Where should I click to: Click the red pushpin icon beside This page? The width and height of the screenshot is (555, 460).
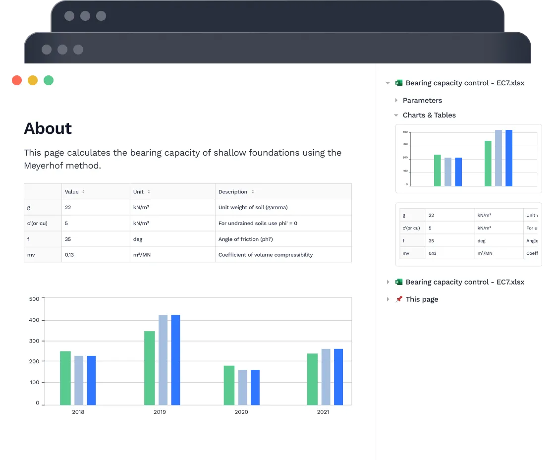tap(399, 299)
